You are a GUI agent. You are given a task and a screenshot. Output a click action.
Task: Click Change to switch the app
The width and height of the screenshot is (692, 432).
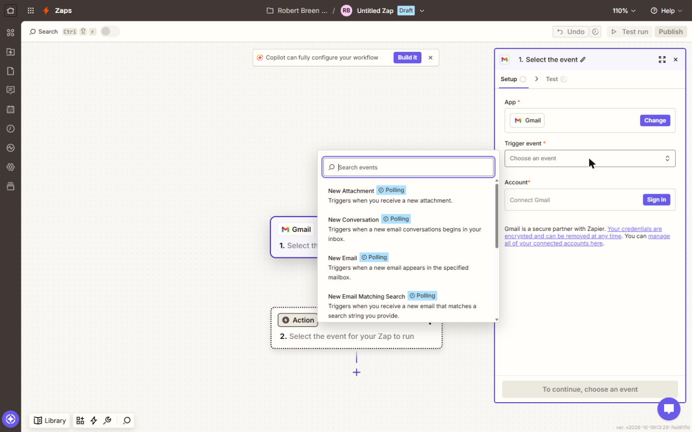655,120
